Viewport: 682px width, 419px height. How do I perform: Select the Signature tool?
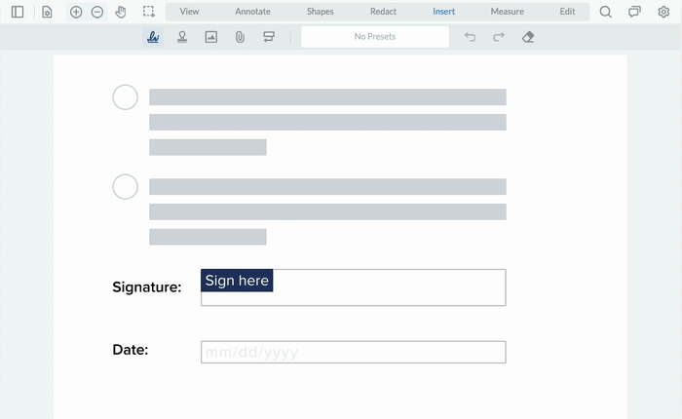153,37
